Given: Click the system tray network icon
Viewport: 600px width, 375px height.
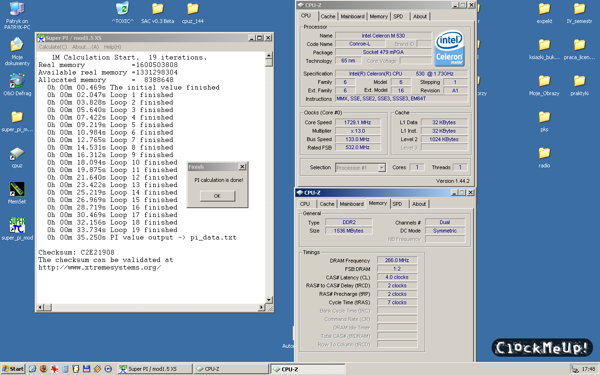Looking at the screenshot, I should point(575,369).
